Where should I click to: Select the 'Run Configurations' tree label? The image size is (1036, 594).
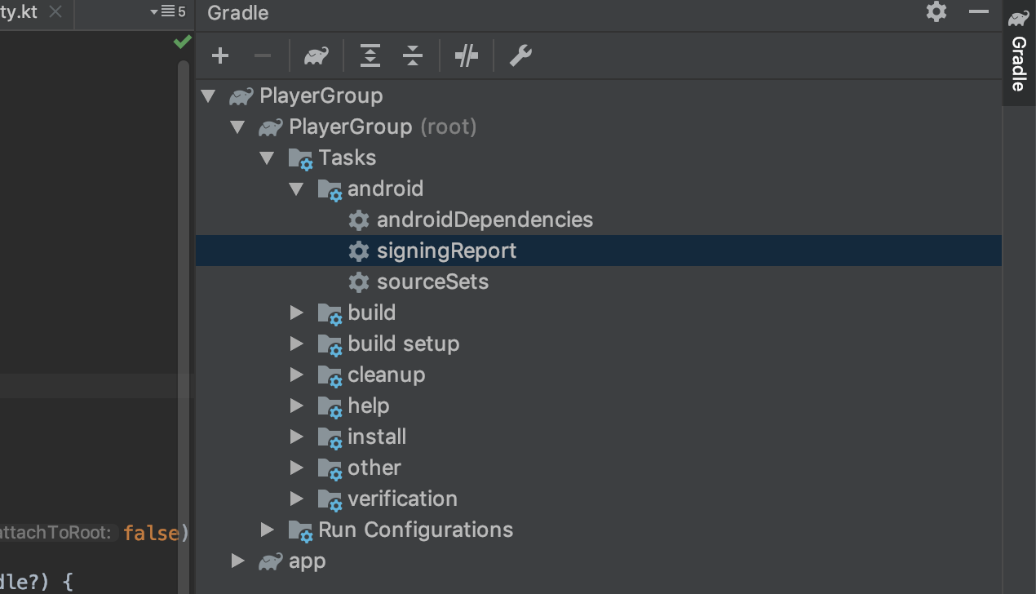pyautogui.click(x=415, y=530)
